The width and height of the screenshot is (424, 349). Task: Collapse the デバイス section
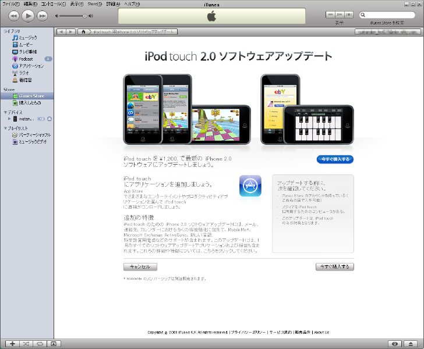coord(5,112)
